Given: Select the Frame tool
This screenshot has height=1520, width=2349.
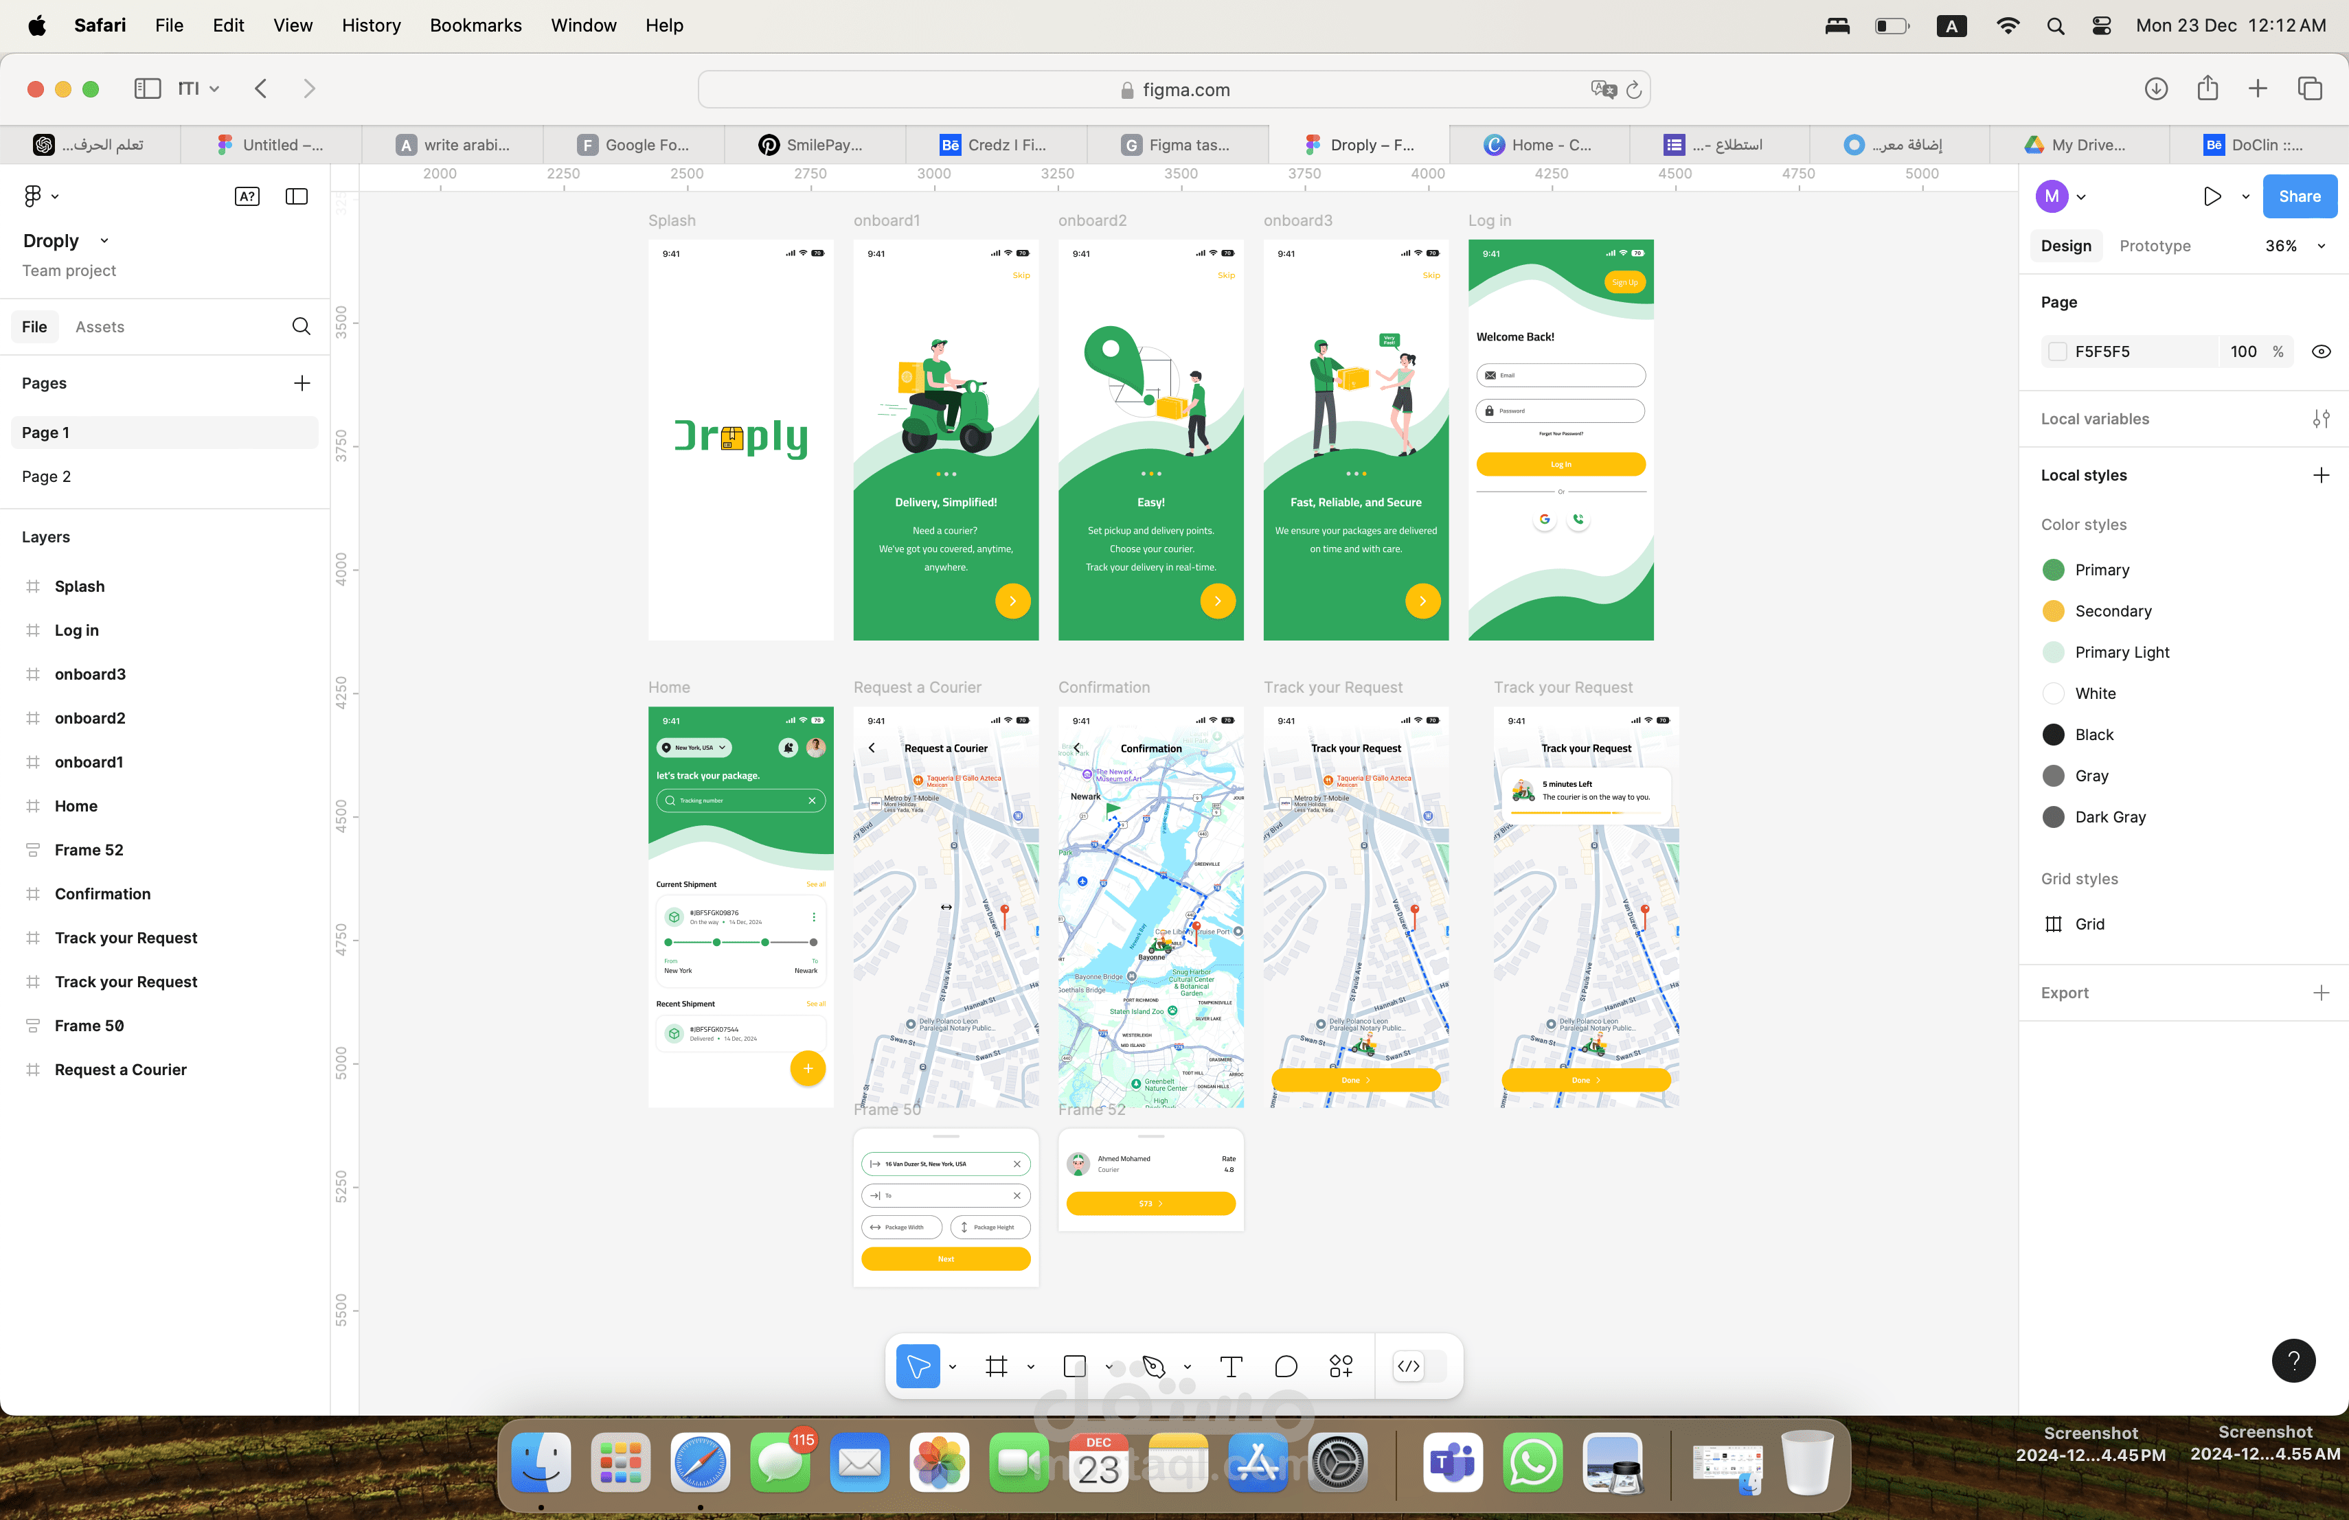Looking at the screenshot, I should (996, 1366).
